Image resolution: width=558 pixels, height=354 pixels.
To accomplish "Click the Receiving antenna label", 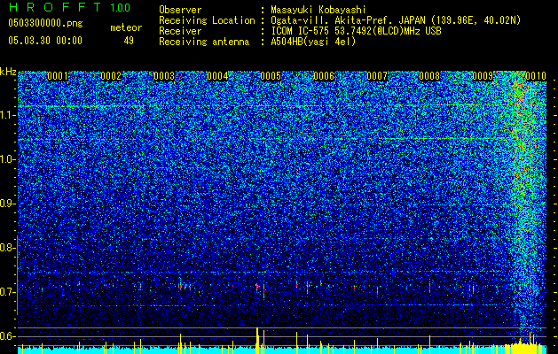I will click(204, 42).
